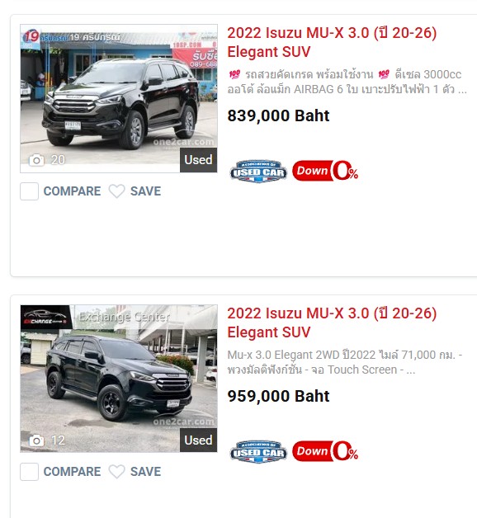Open the second 2022 Isuzu MU-X Elegant SUV title
Screen dimensions: 477x518
(x=332, y=323)
